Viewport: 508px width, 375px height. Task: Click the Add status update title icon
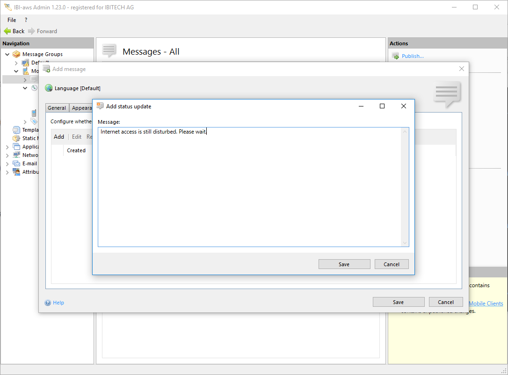(x=100, y=106)
